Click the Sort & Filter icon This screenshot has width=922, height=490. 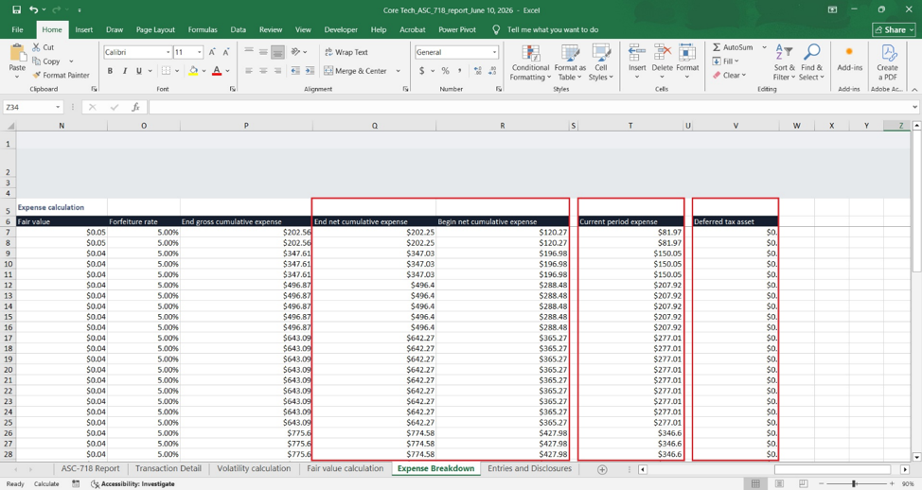[x=784, y=62]
